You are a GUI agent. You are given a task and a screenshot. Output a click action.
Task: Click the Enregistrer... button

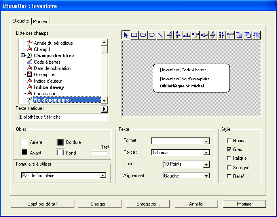148,204
